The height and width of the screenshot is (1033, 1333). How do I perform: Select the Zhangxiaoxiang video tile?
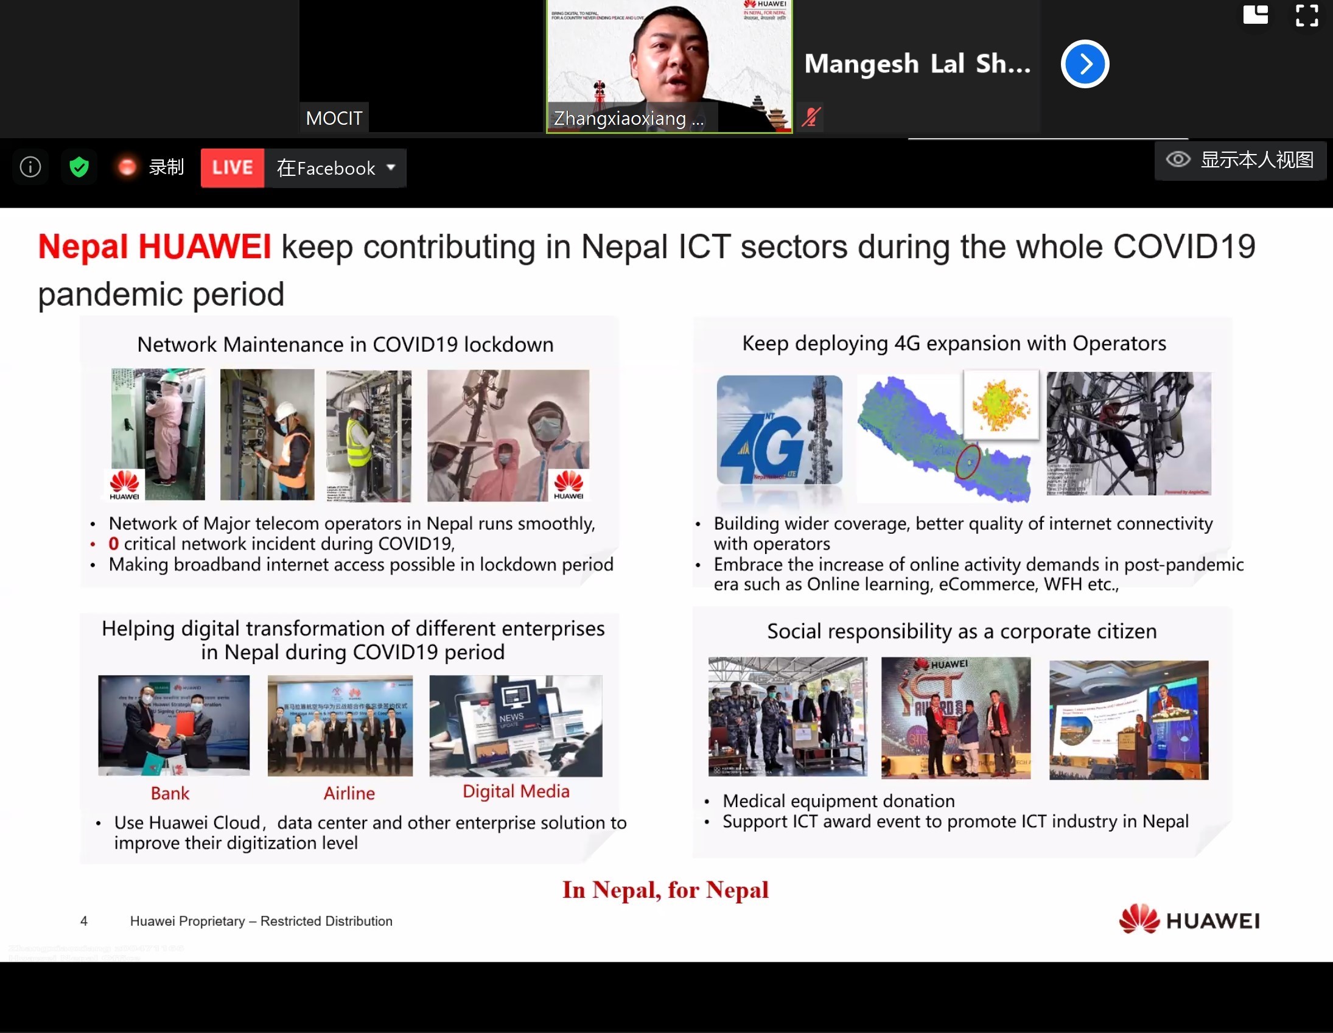[669, 66]
